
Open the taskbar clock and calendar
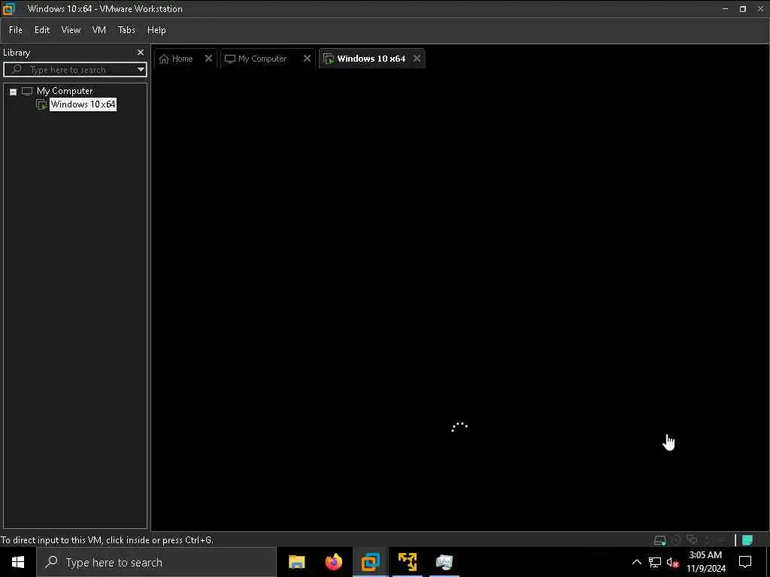pyautogui.click(x=705, y=562)
